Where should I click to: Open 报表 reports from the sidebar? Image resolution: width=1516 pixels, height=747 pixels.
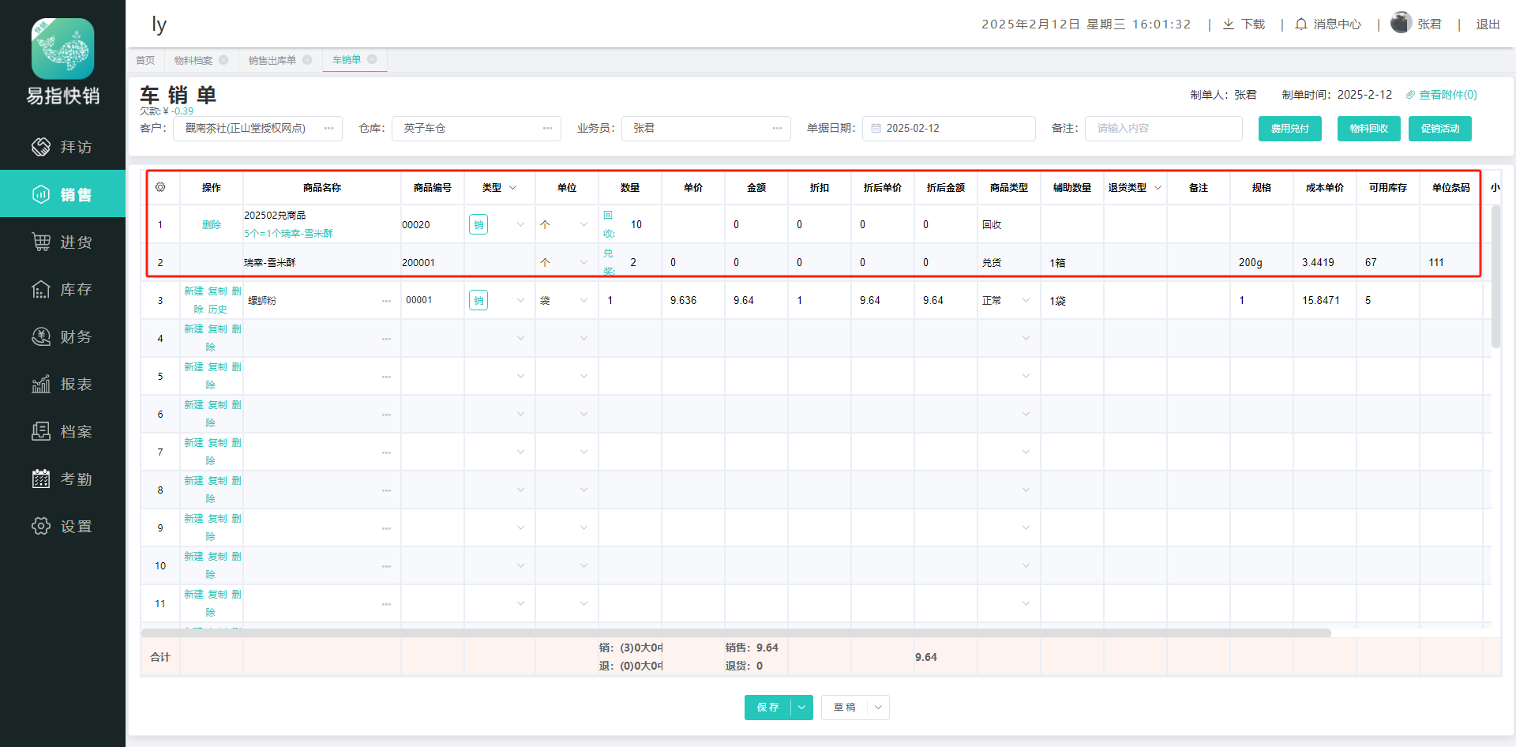(62, 384)
